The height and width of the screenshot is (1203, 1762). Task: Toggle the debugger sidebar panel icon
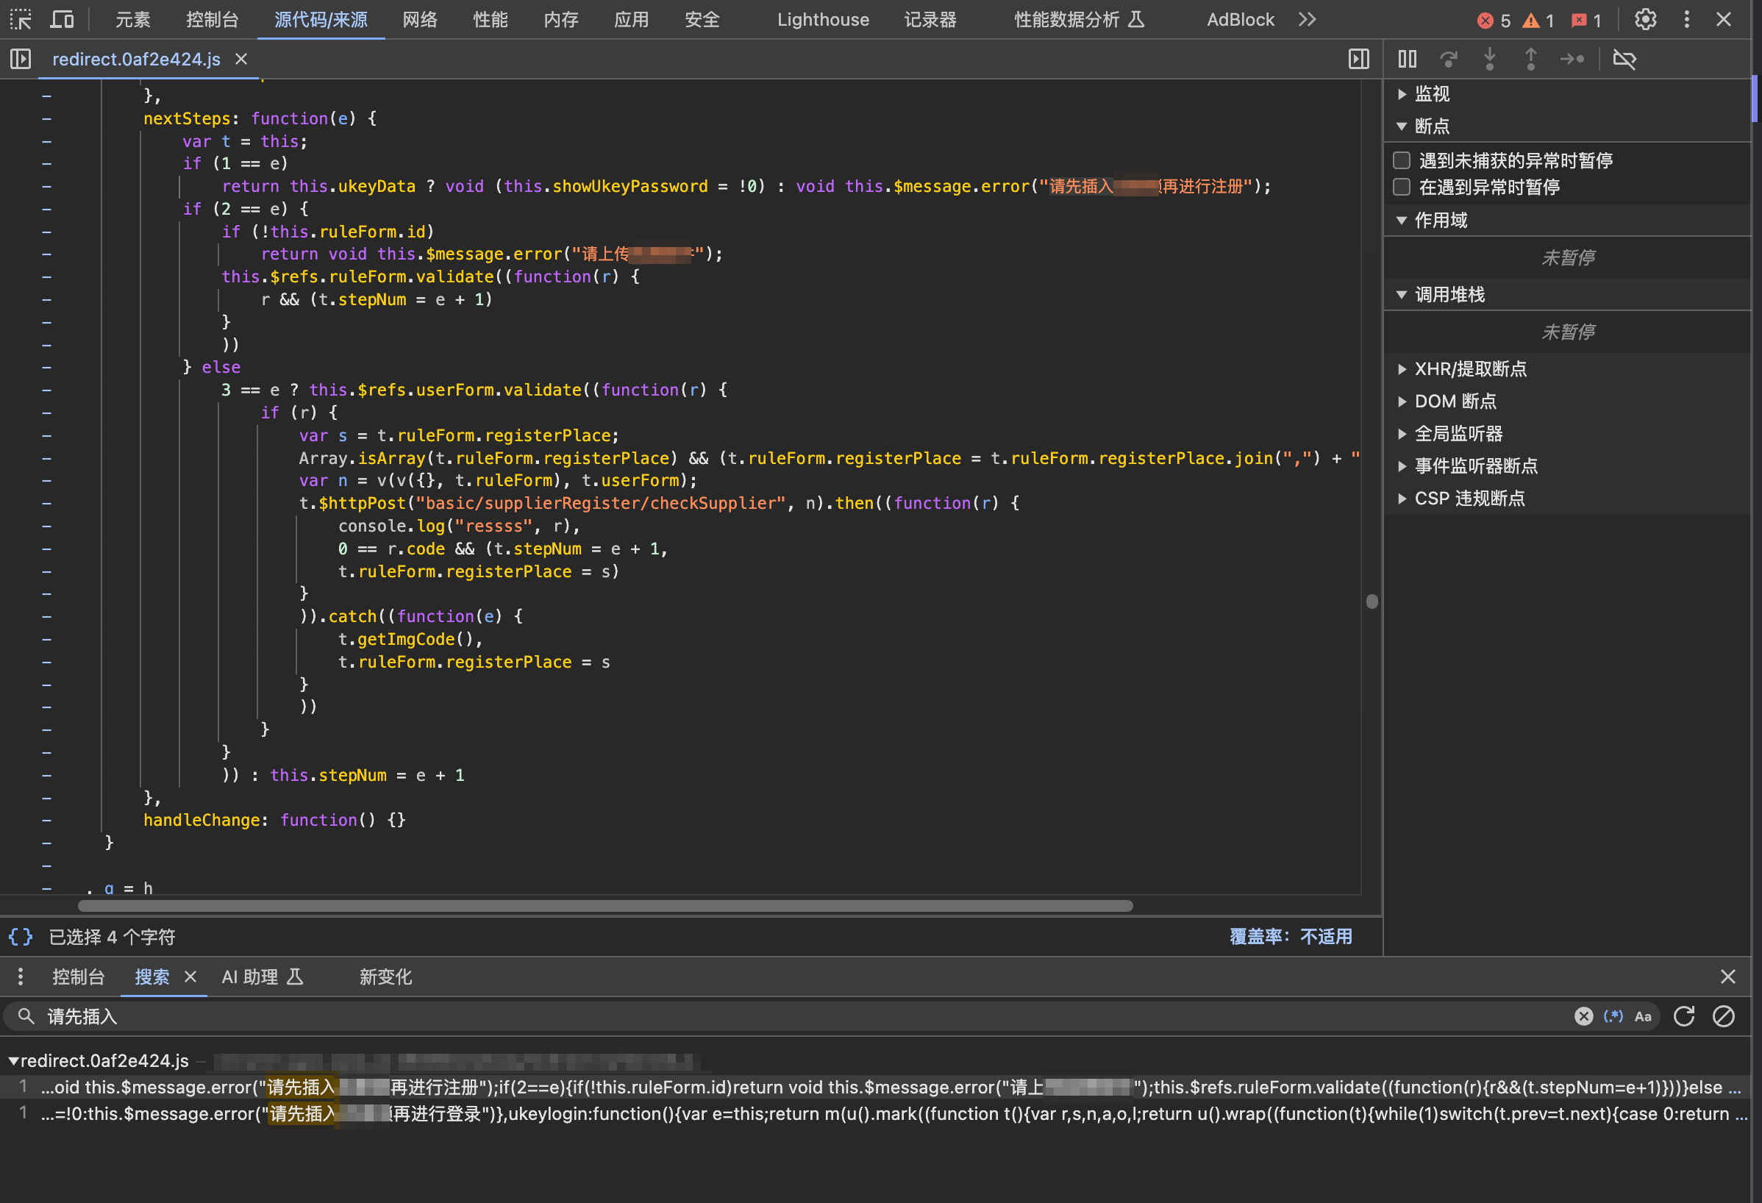[1359, 59]
